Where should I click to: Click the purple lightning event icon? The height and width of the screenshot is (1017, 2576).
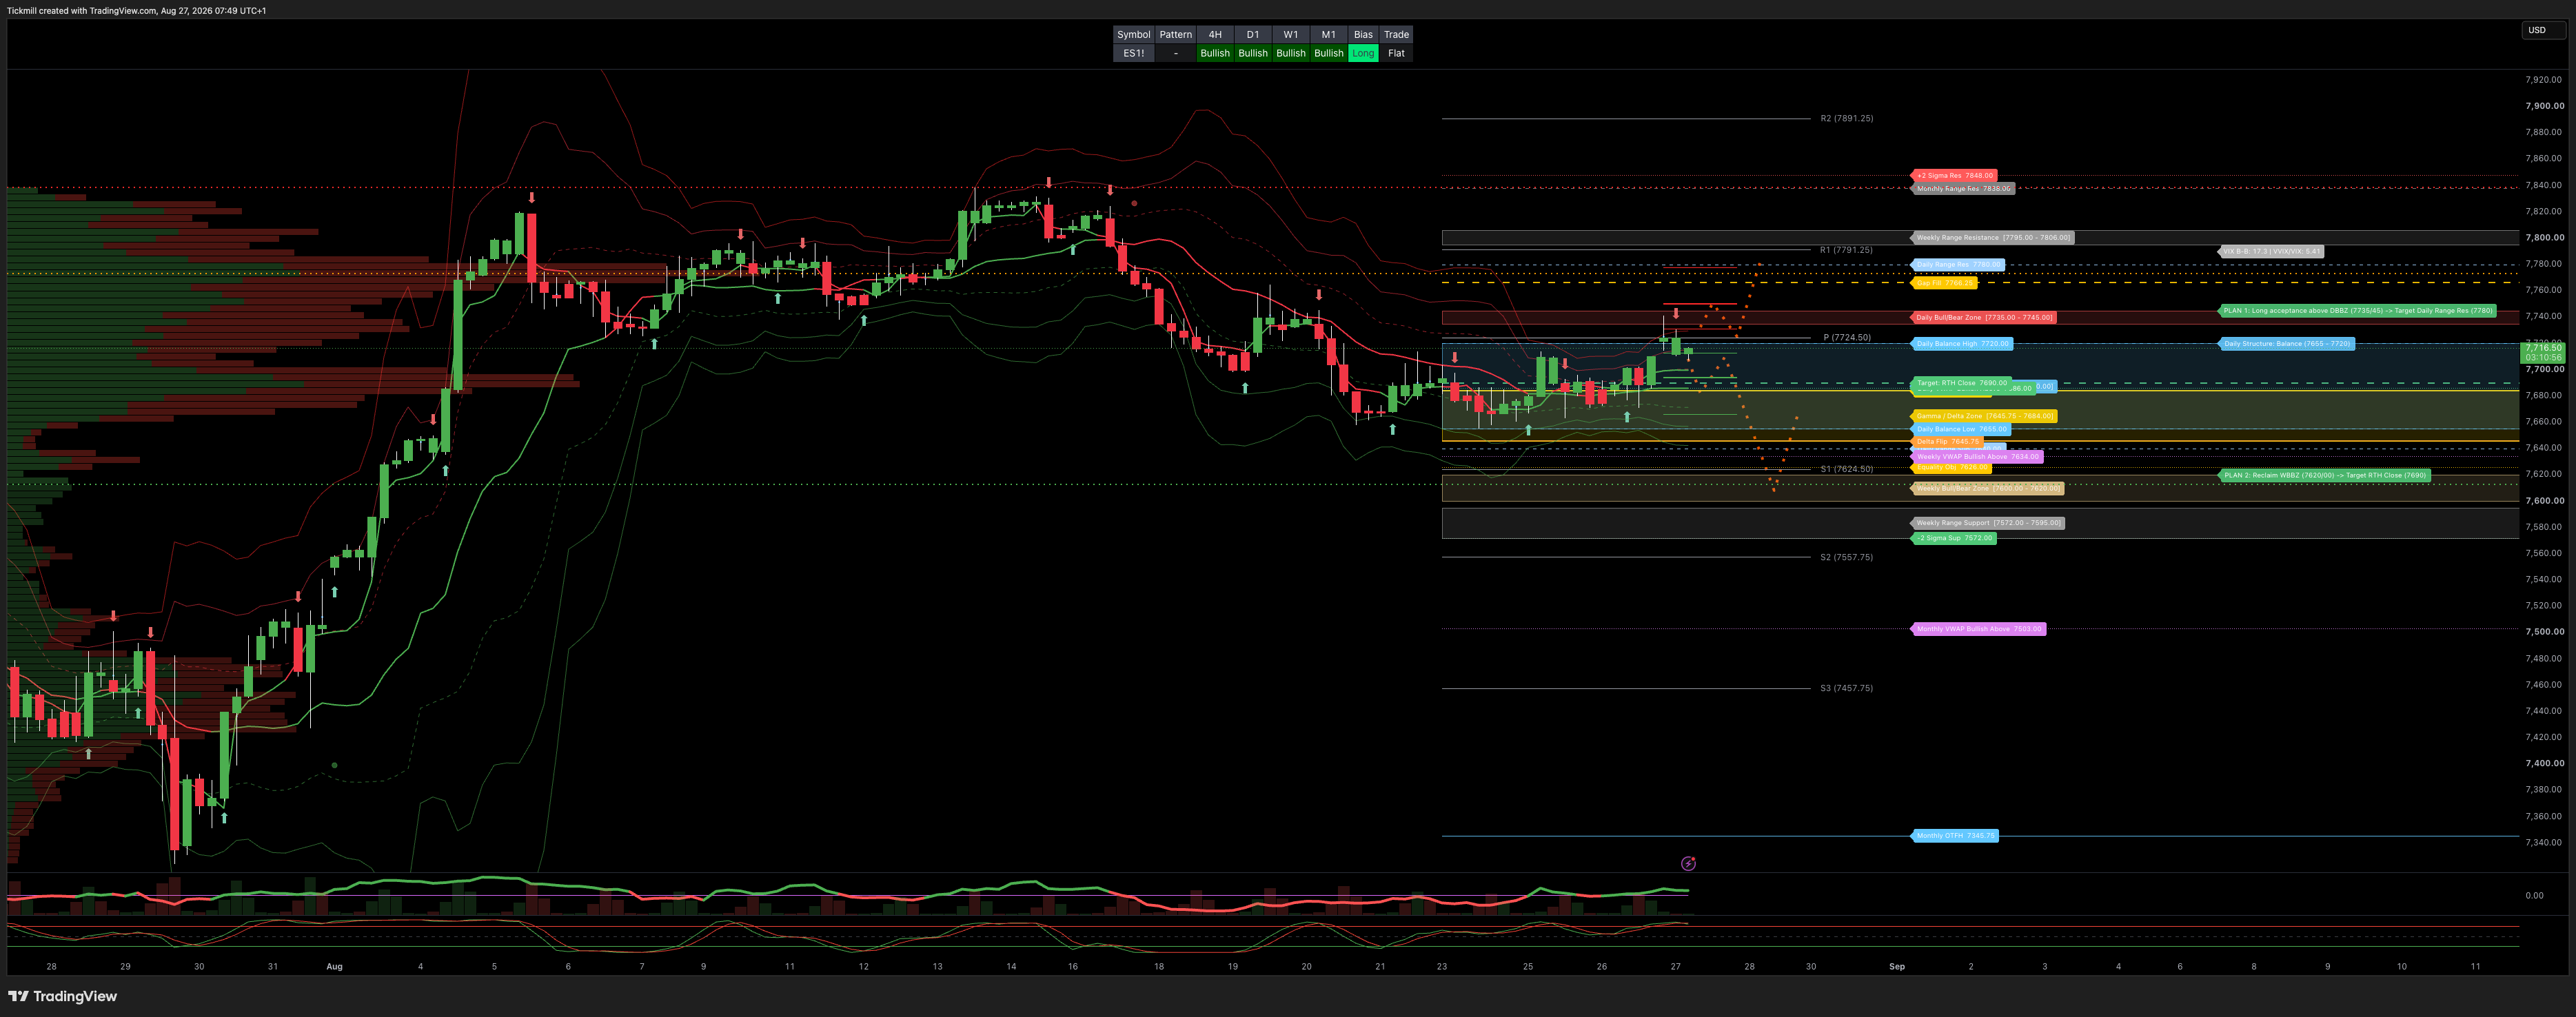[x=1688, y=863]
